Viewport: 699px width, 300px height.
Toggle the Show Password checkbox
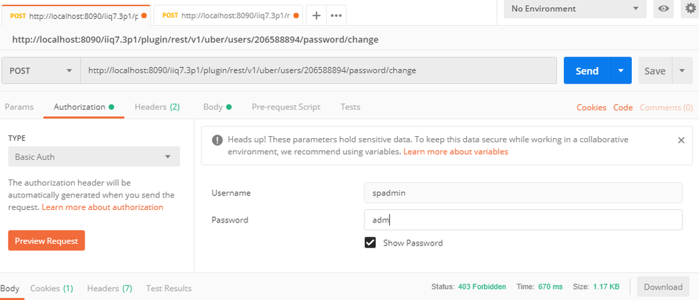pos(370,243)
